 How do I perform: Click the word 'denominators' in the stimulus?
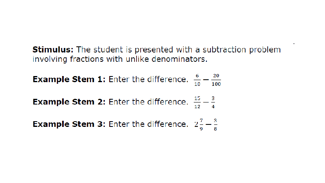coord(179,59)
